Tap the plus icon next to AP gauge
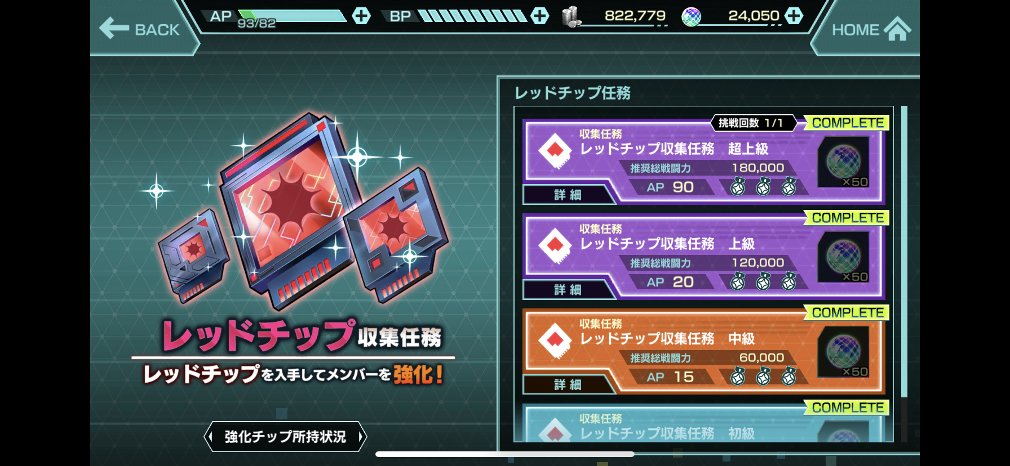This screenshot has width=1010, height=466. click(361, 16)
